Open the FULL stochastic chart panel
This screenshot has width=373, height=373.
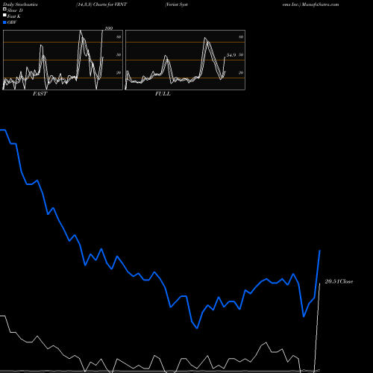185,60
